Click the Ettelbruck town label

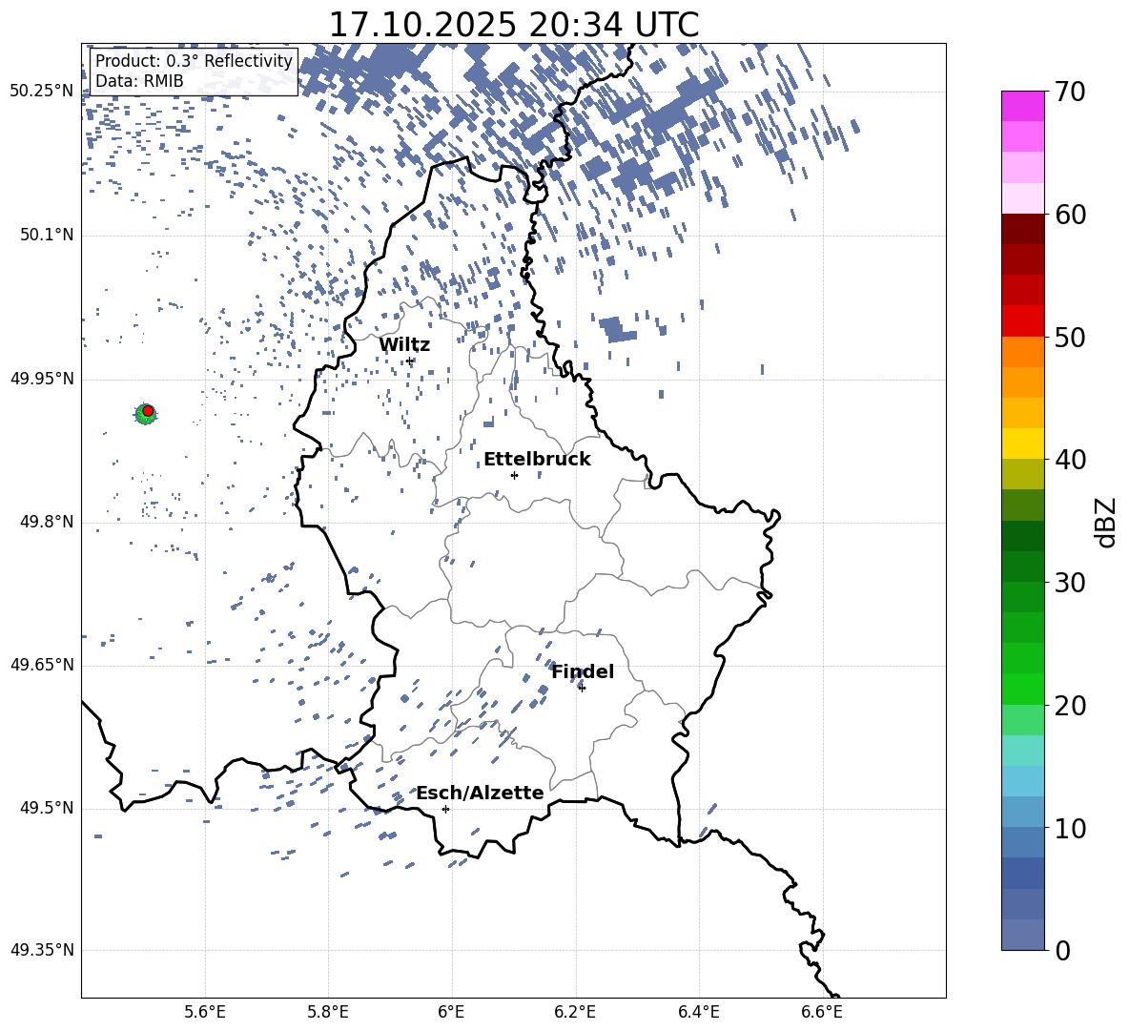coord(537,460)
